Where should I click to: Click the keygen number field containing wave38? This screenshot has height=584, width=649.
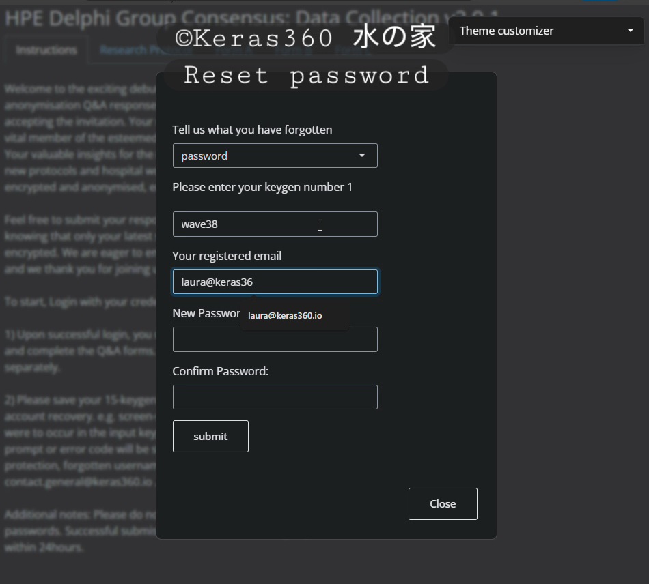[x=275, y=224]
